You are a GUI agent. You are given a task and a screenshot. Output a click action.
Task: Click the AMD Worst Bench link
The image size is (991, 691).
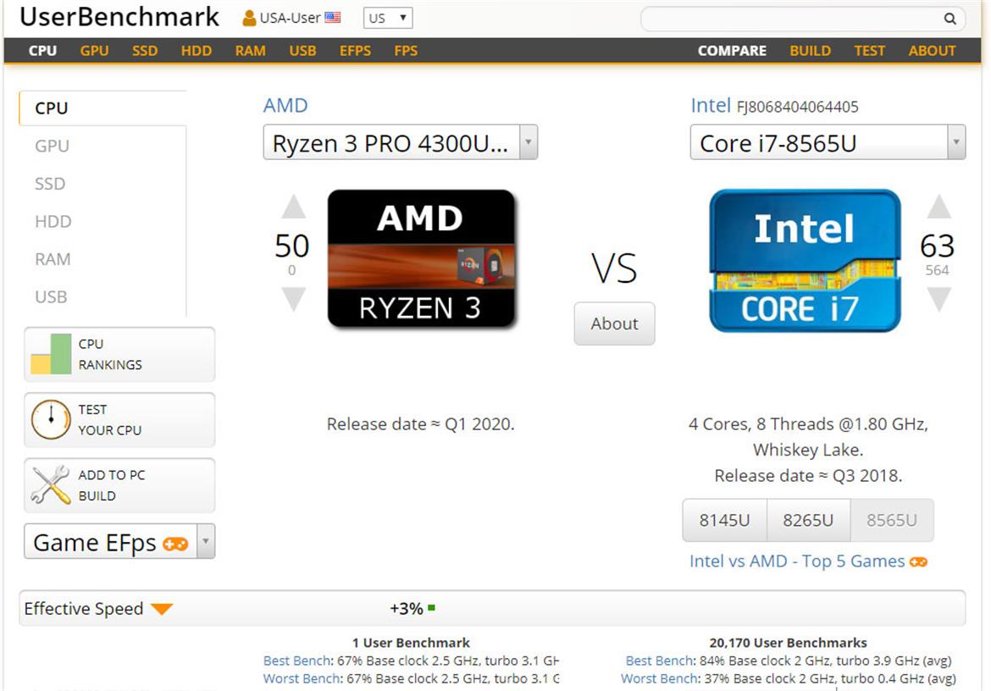click(302, 678)
